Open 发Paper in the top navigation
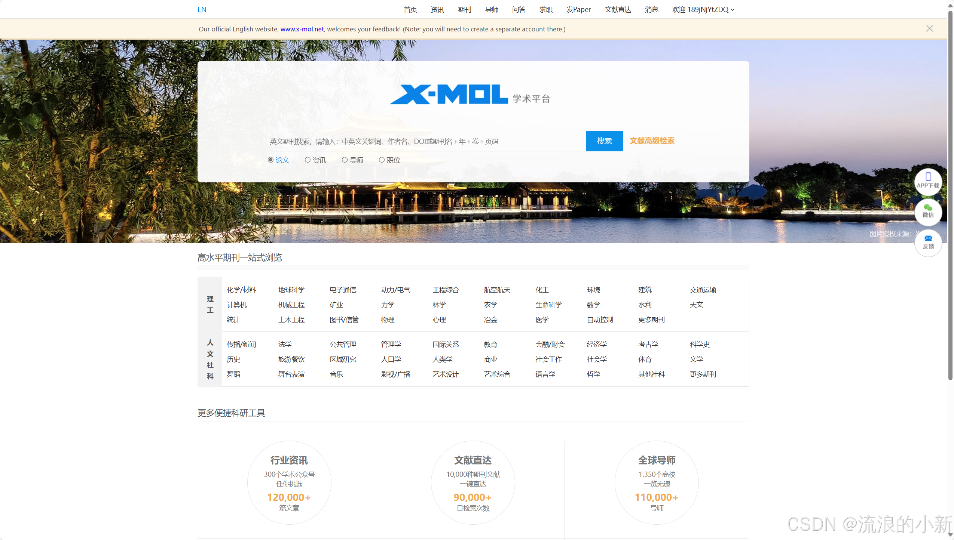Screen dimensions: 954x540 578,10
